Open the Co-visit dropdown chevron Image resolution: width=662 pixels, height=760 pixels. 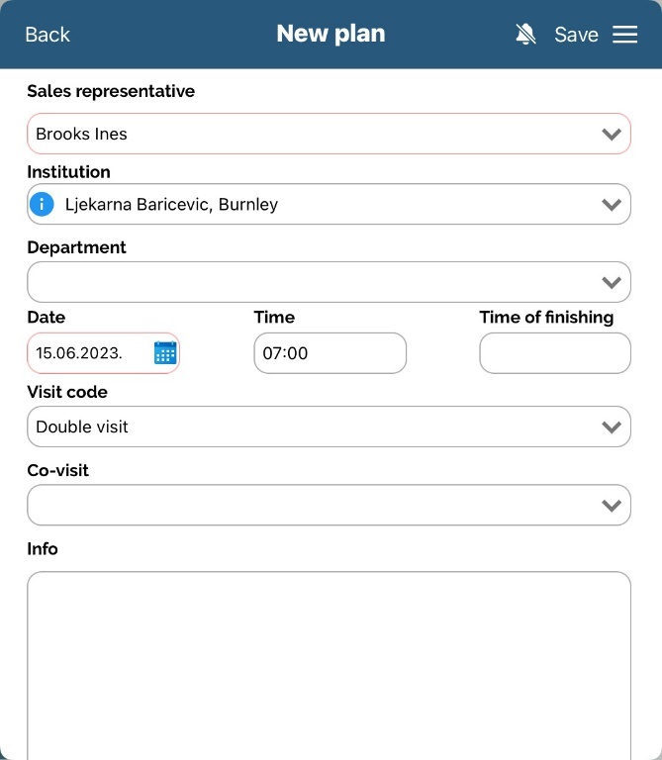(x=612, y=506)
